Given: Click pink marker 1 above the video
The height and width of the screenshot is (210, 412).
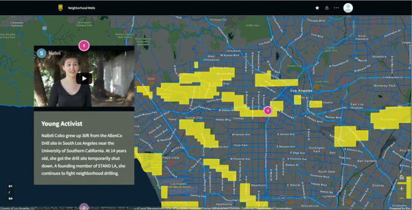Looking at the screenshot, I should [x=84, y=46].
